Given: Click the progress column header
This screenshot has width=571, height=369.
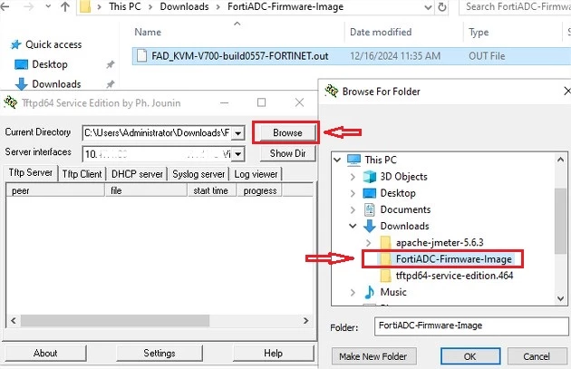Looking at the screenshot, I should (x=259, y=190).
